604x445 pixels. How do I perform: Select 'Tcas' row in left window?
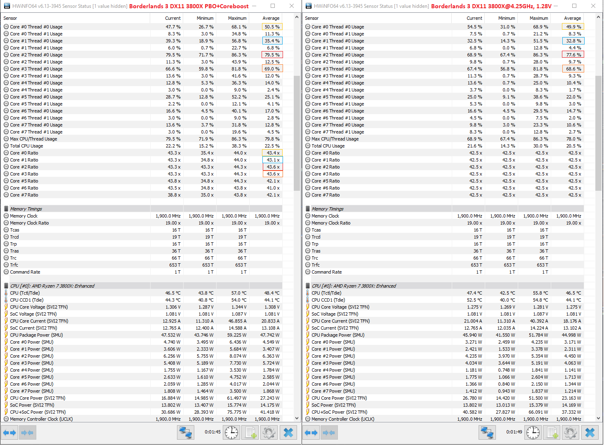[142, 230]
